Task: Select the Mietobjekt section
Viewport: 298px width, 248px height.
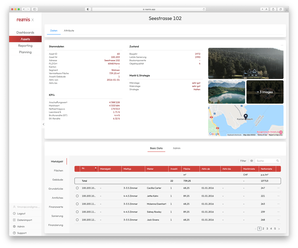Action: 57,161
